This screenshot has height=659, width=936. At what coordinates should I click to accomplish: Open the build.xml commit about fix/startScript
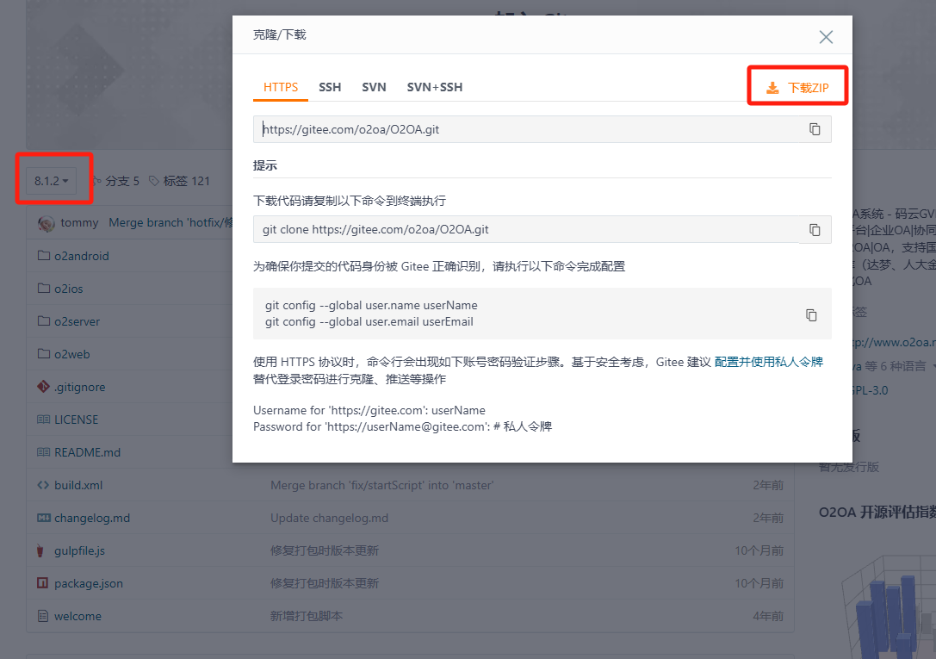tap(382, 485)
